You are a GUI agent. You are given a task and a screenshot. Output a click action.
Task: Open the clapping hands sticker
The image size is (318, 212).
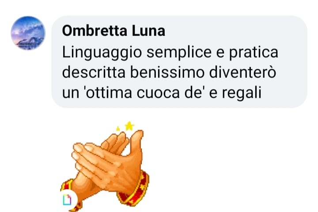105,166
